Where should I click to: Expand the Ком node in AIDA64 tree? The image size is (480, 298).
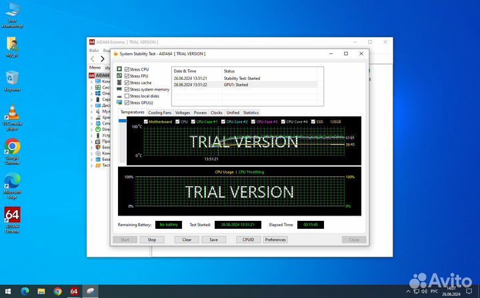click(x=91, y=82)
